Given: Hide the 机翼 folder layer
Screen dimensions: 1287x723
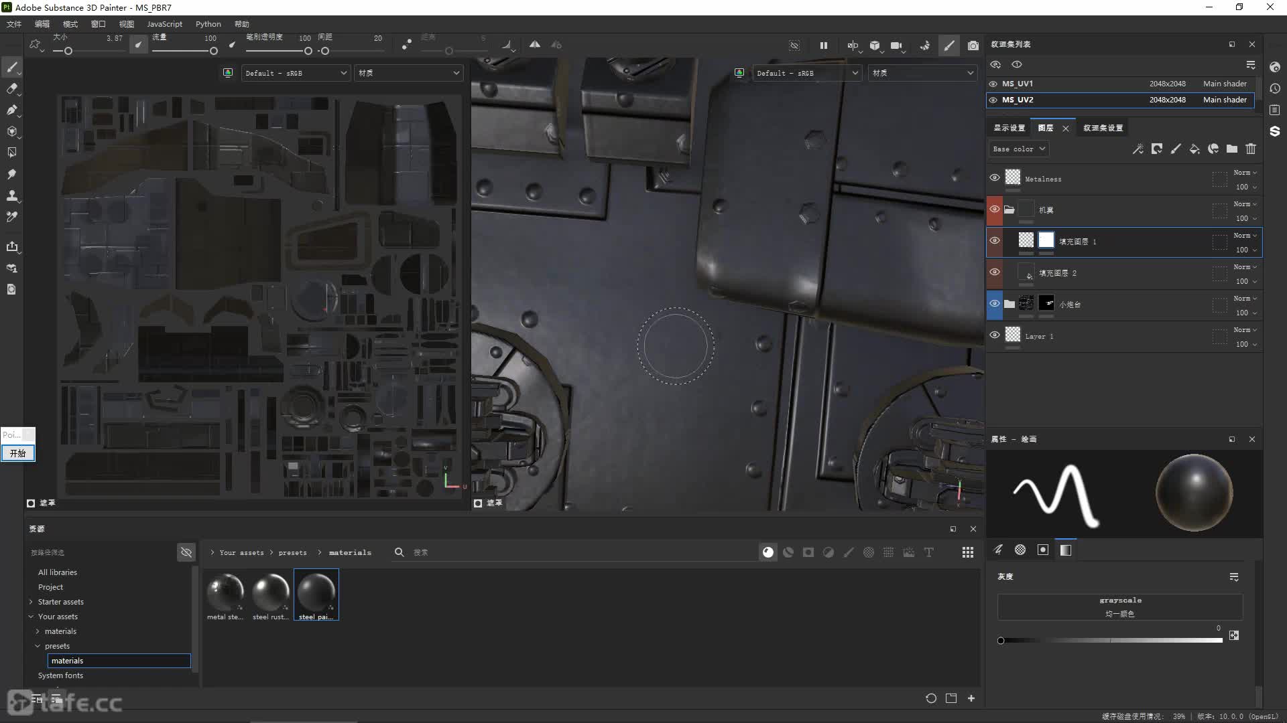Looking at the screenshot, I should pyautogui.click(x=995, y=209).
